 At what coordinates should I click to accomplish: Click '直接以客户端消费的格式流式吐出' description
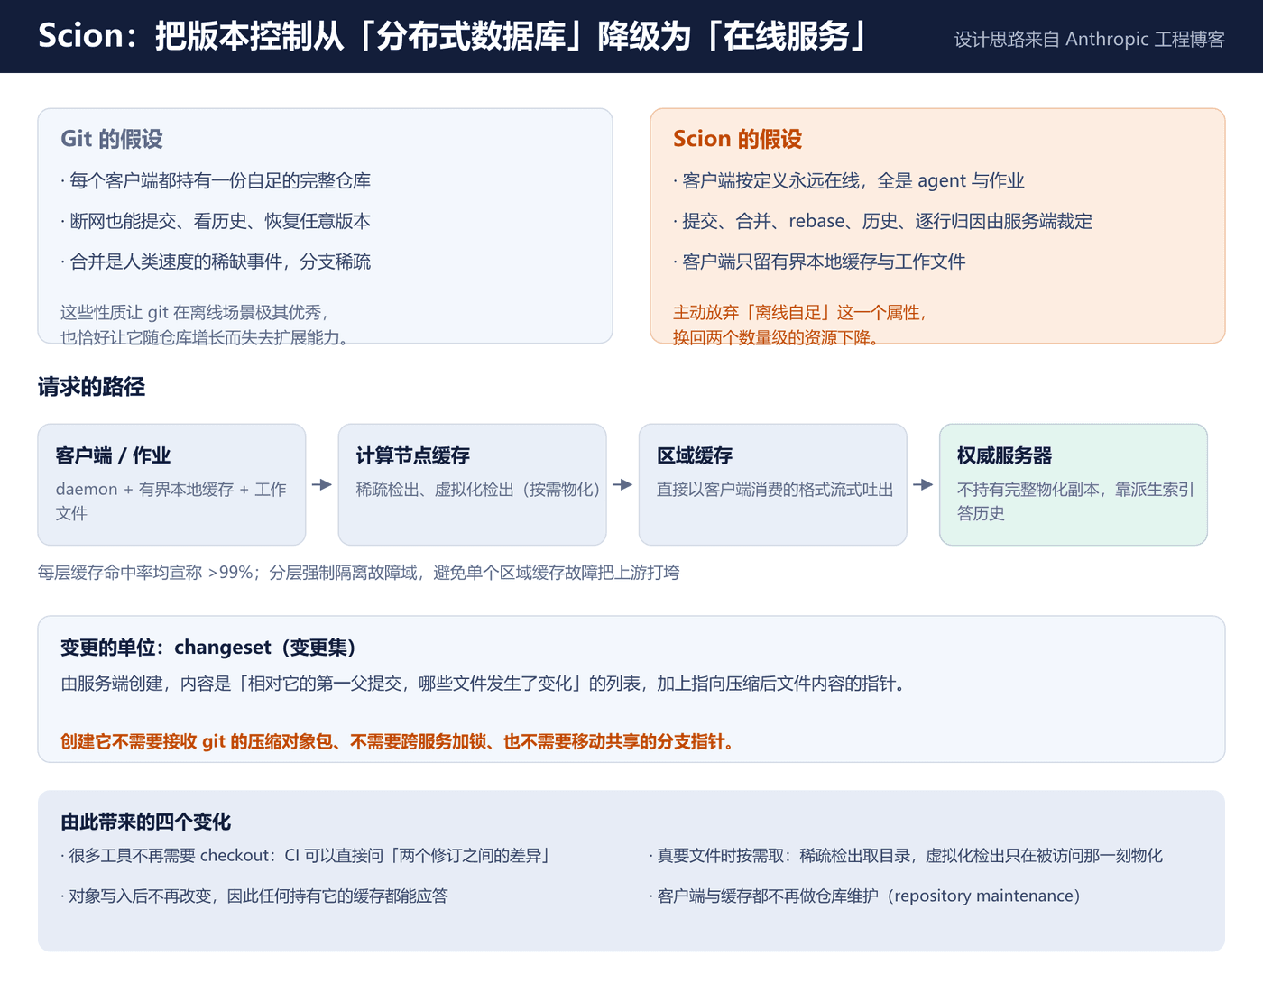pos(775,489)
